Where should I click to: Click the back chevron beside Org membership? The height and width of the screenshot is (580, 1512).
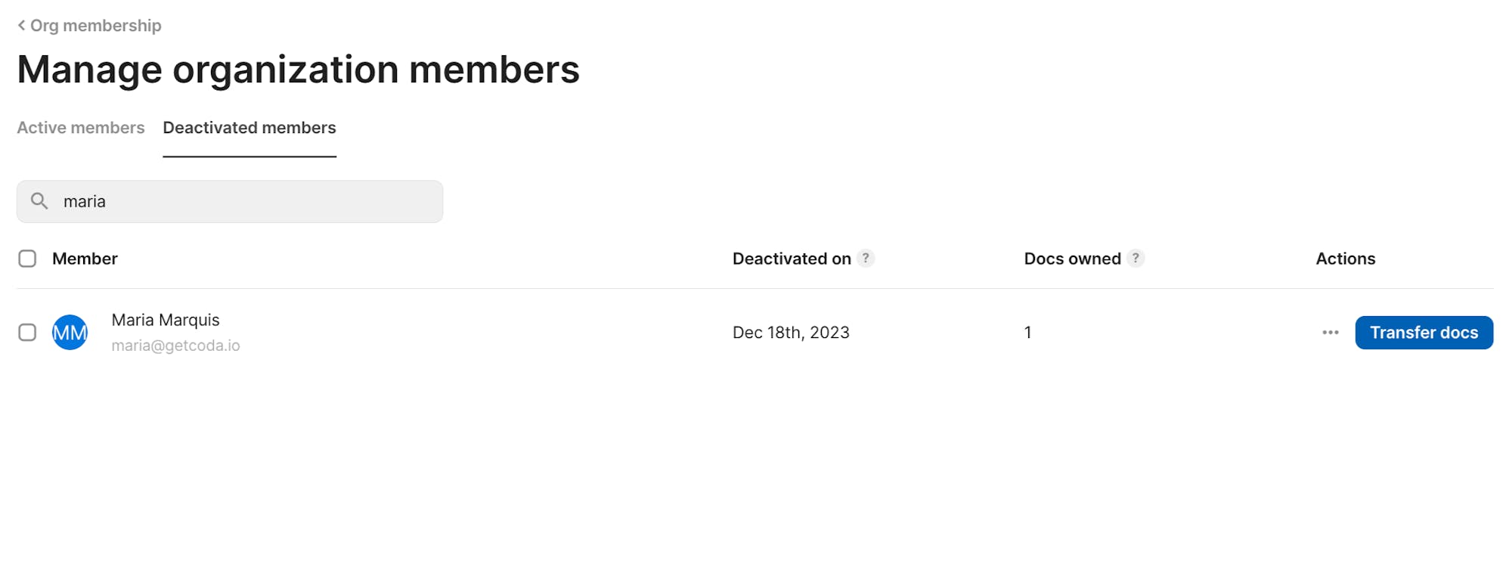(x=21, y=26)
